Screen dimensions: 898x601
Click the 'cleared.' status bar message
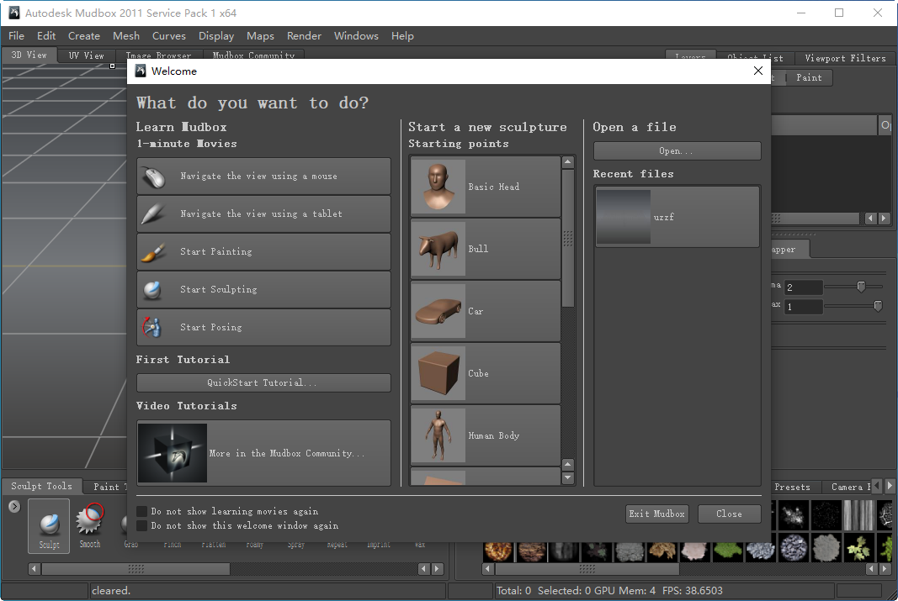(x=111, y=591)
